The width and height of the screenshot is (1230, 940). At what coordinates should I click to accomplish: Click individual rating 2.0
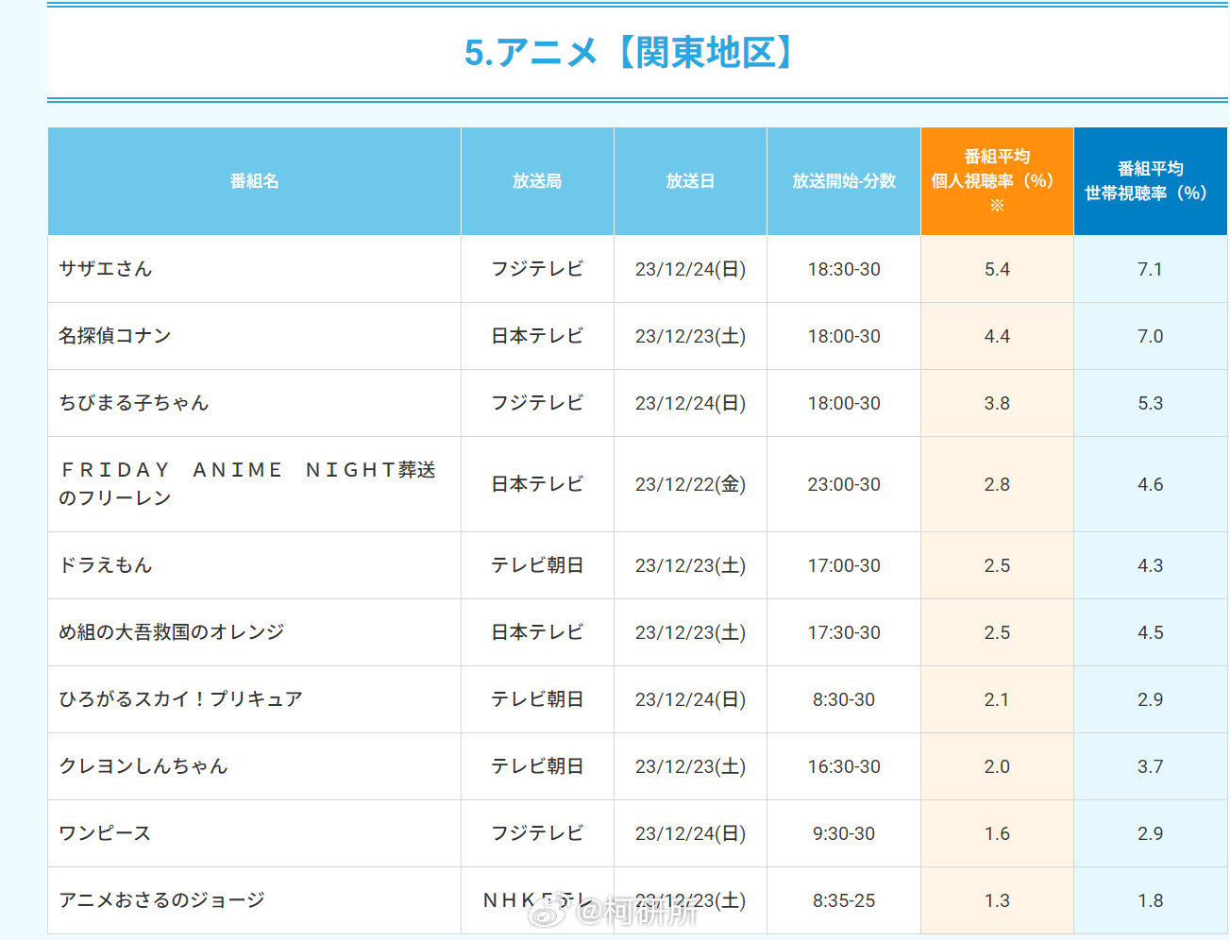point(997,766)
